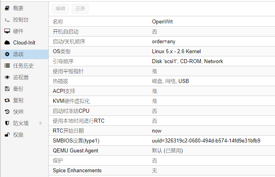Select the now value in RTC row

[x=157, y=131]
